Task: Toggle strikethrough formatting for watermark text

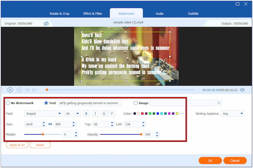Action: tap(112, 114)
